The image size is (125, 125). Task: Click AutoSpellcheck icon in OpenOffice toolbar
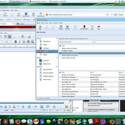10,37
